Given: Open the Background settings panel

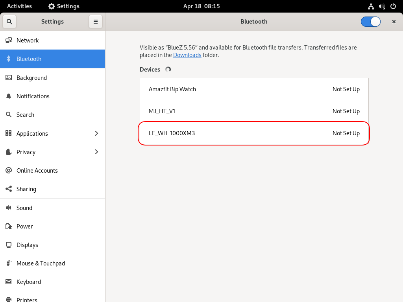Looking at the screenshot, I should [31, 78].
